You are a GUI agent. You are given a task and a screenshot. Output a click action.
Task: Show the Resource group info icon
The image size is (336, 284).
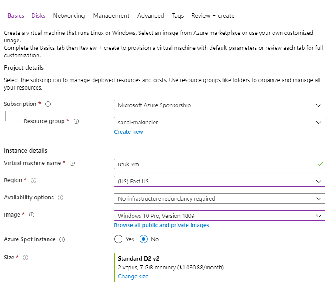click(x=76, y=121)
